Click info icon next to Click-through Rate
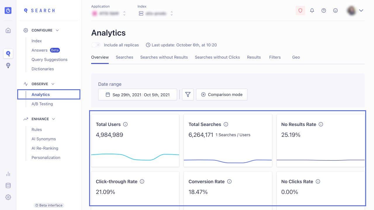This screenshot has height=210, width=374. pyautogui.click(x=142, y=181)
